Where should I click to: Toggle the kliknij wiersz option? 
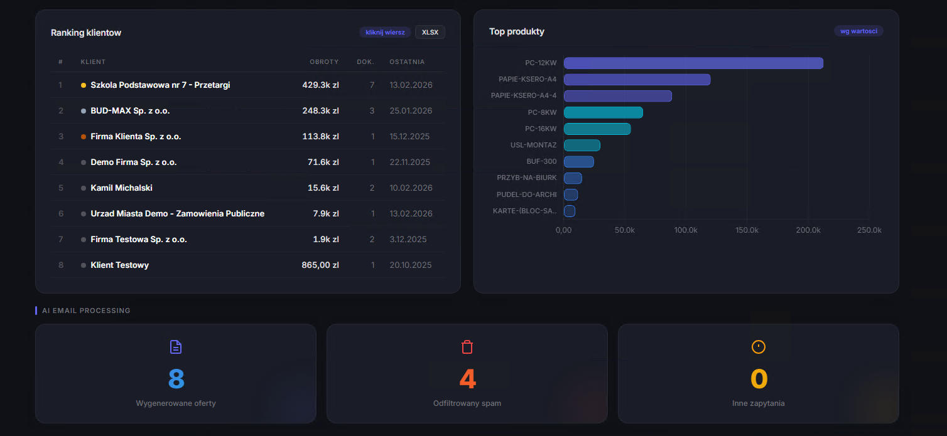(384, 31)
